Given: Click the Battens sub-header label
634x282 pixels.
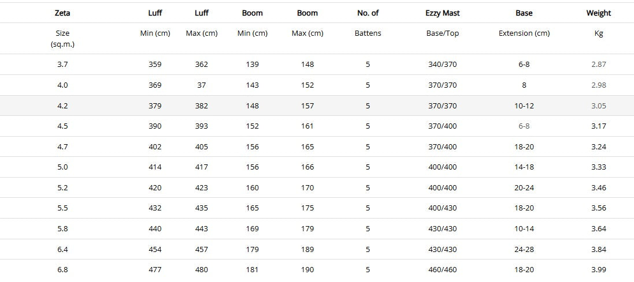Looking at the screenshot, I should [x=368, y=33].
